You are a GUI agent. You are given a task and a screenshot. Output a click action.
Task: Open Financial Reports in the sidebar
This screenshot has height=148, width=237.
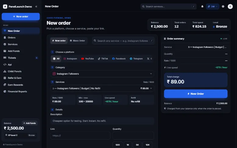tap(21, 91)
